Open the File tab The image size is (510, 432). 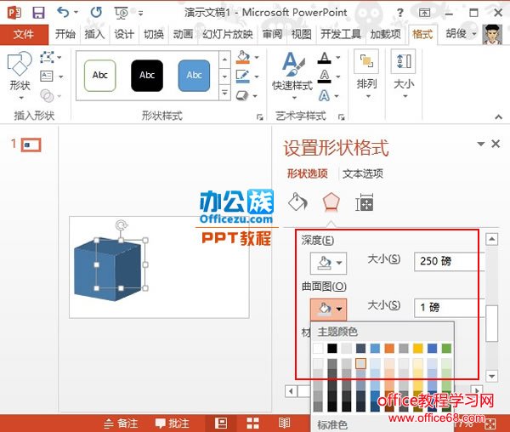click(24, 34)
